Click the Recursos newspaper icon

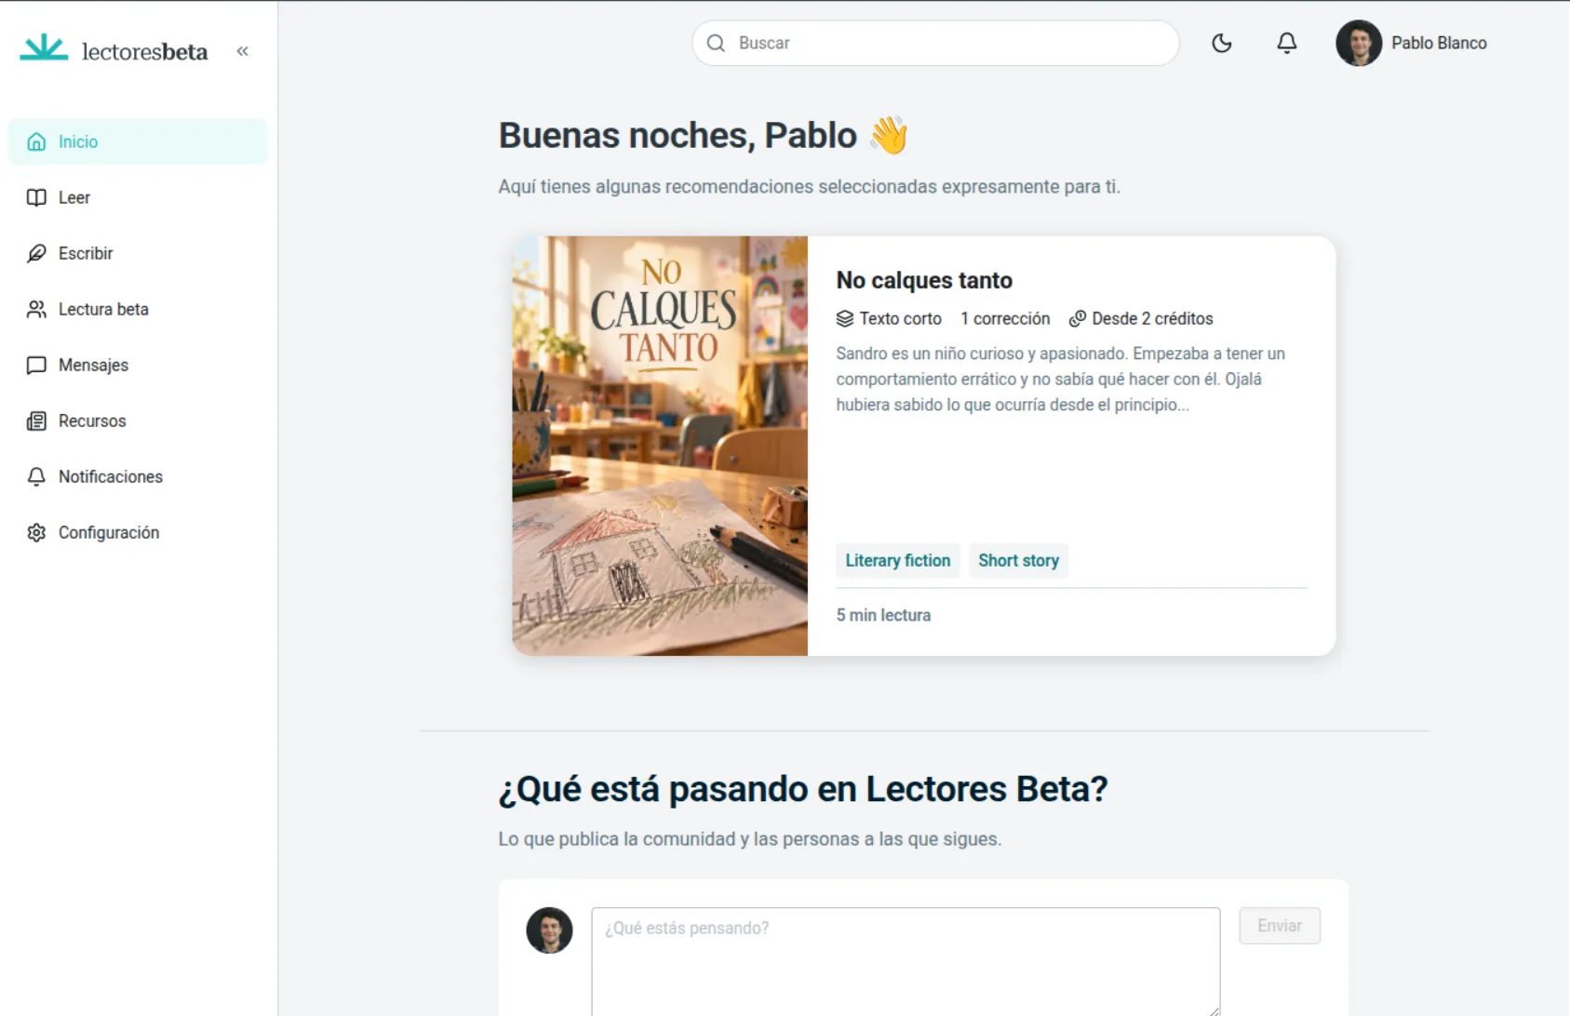point(36,421)
